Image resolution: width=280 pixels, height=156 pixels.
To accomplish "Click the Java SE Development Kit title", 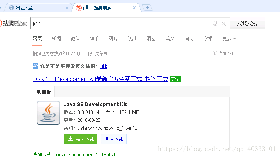I will pos(95,104).
